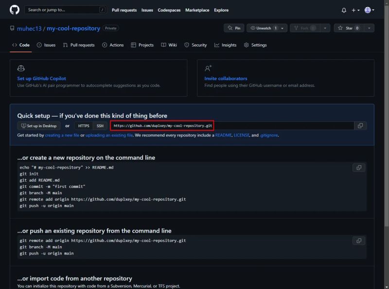Click your profile avatar
Screen dimensions: 389x289
(x=368, y=10)
